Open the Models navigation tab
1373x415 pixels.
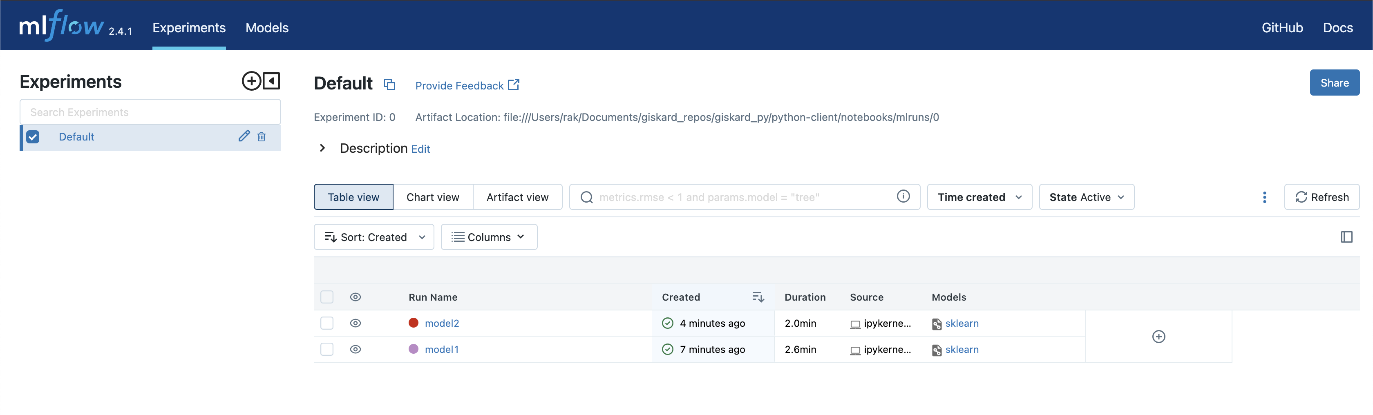point(267,28)
